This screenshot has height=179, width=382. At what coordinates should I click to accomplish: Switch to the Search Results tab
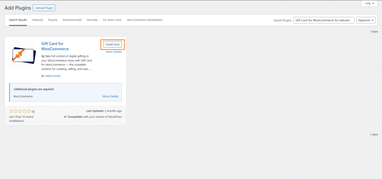18,20
